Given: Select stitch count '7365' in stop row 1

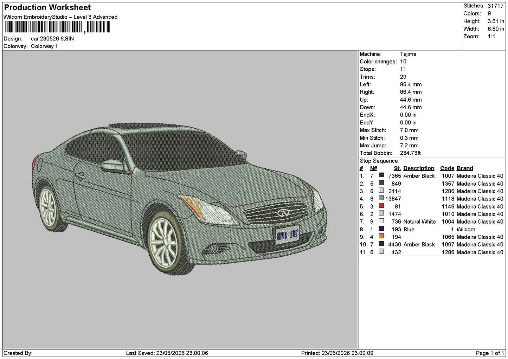Looking at the screenshot, I should point(394,176).
